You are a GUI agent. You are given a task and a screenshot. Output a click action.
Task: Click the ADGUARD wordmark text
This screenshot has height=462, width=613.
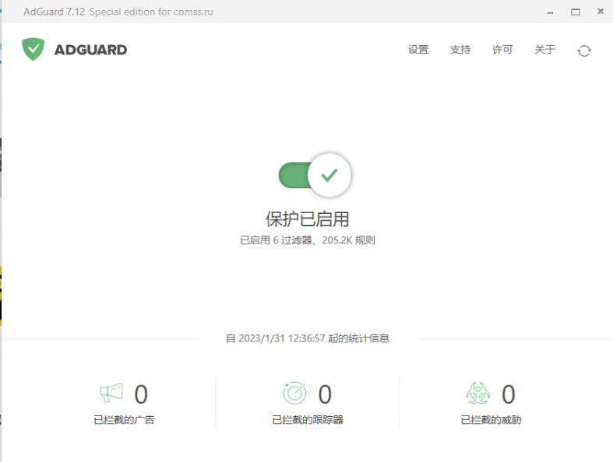pyautogui.click(x=90, y=50)
